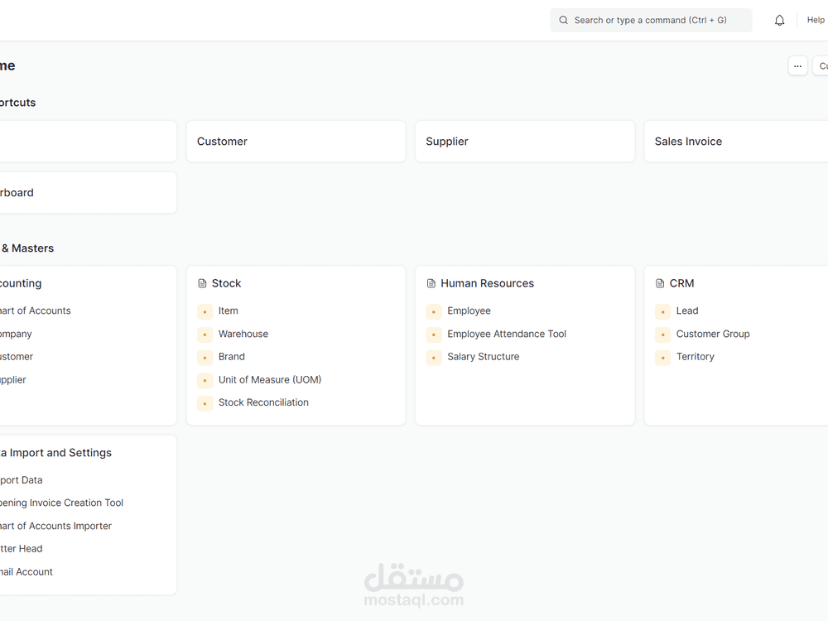
Task: Click the Stock card heading
Action: (x=227, y=283)
